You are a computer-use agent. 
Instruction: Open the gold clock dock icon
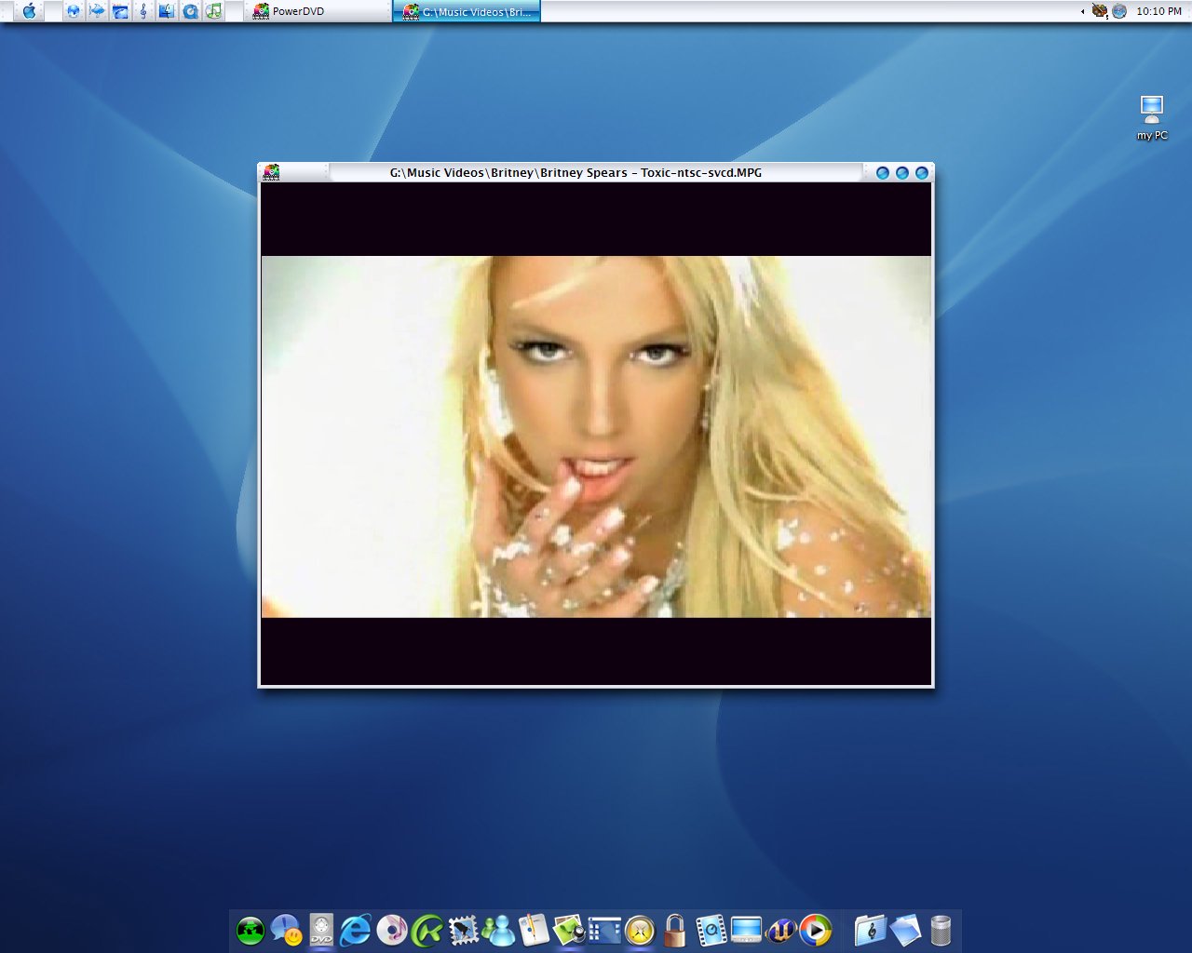640,930
